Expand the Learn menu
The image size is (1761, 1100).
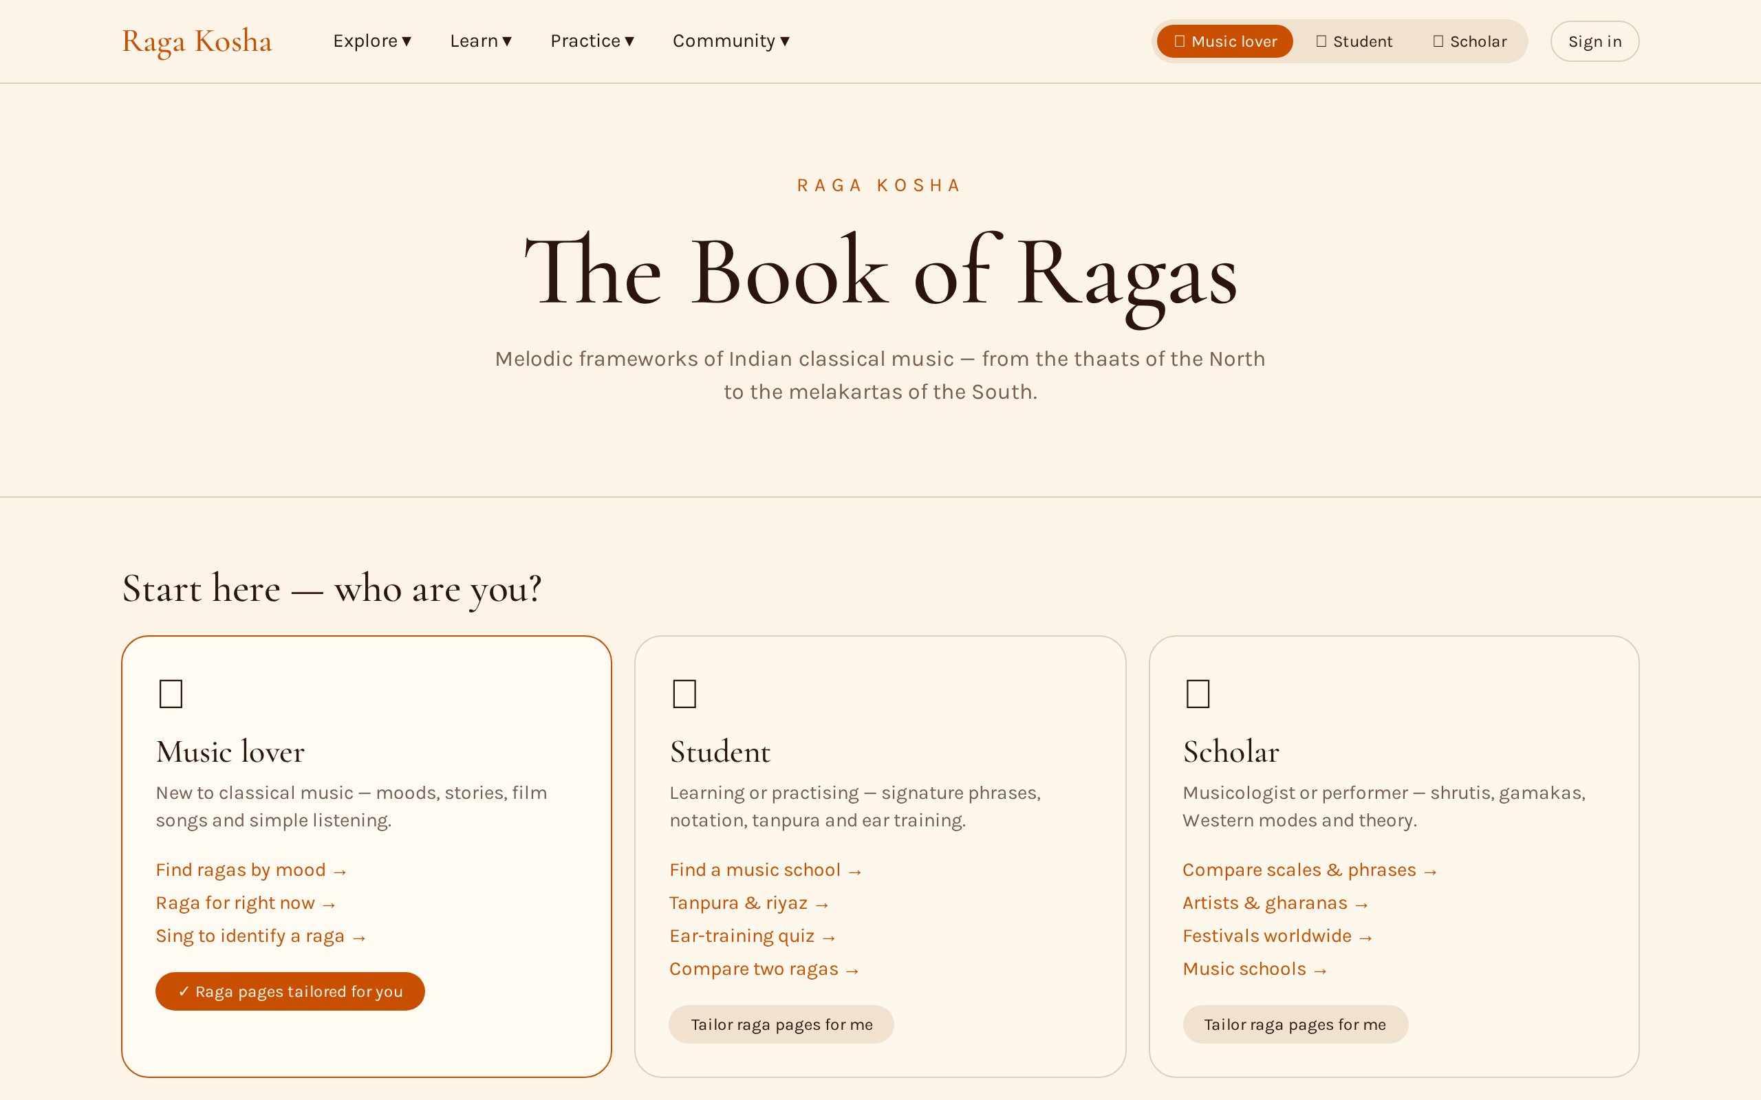[481, 41]
